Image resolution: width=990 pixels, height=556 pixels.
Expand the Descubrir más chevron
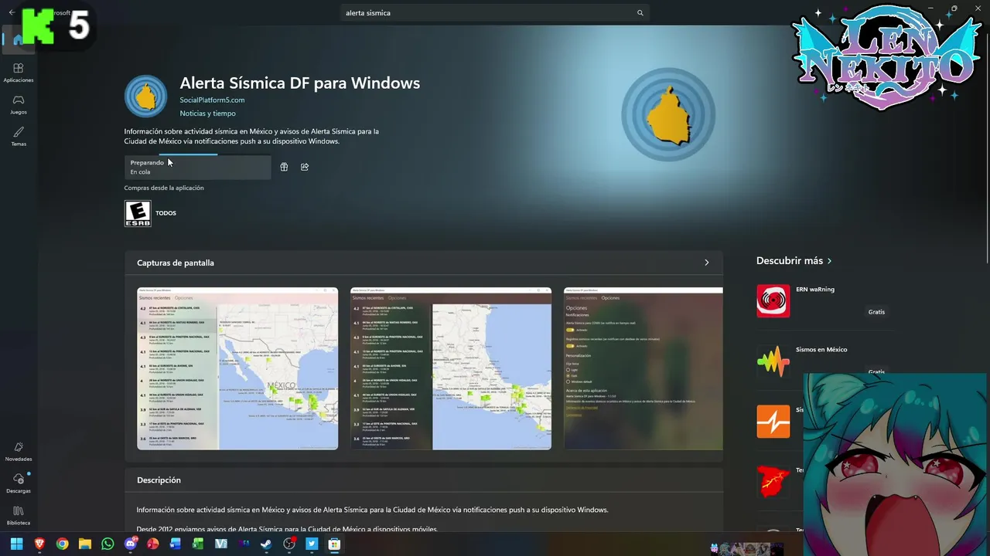pos(830,261)
